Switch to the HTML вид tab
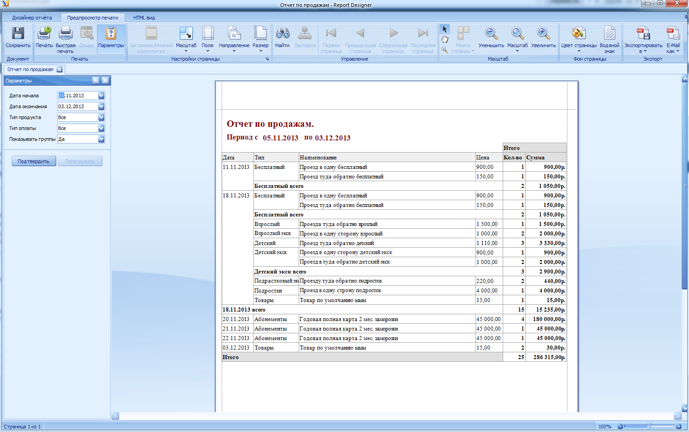The height and width of the screenshot is (432, 689). [144, 18]
